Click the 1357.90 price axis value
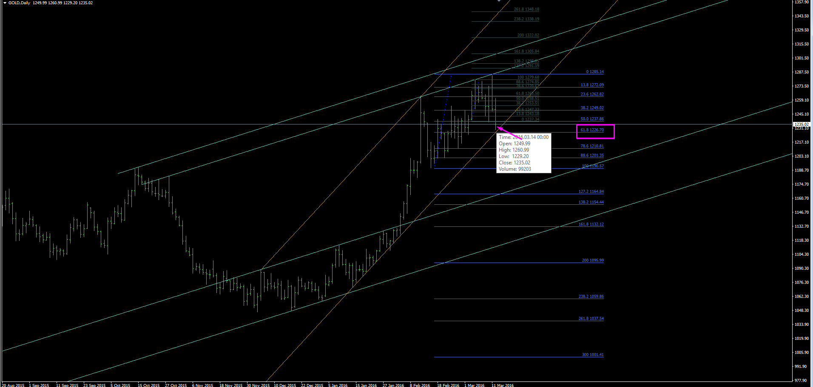 coord(802,2)
